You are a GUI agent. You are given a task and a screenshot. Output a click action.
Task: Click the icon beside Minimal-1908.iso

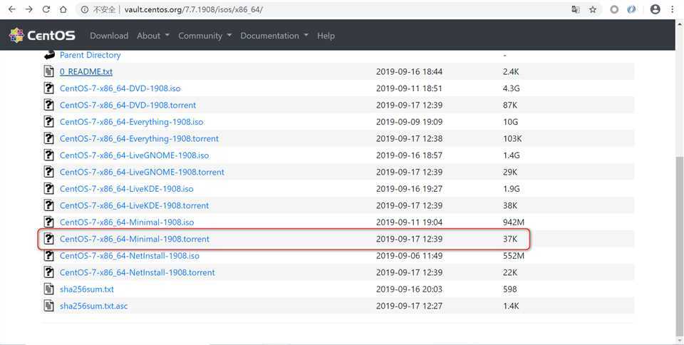(49, 222)
